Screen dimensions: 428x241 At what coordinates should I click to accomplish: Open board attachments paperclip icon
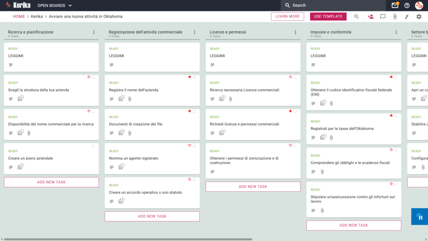click(x=395, y=17)
